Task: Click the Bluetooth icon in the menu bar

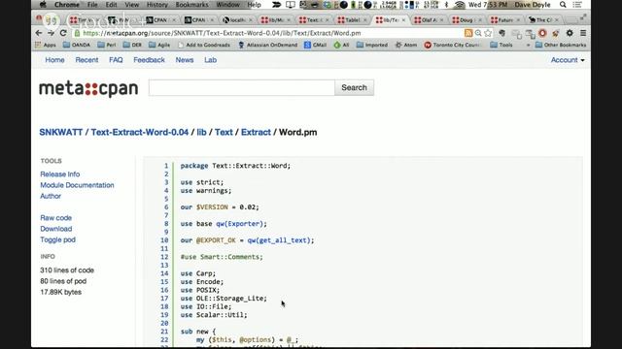Action: pos(446,5)
